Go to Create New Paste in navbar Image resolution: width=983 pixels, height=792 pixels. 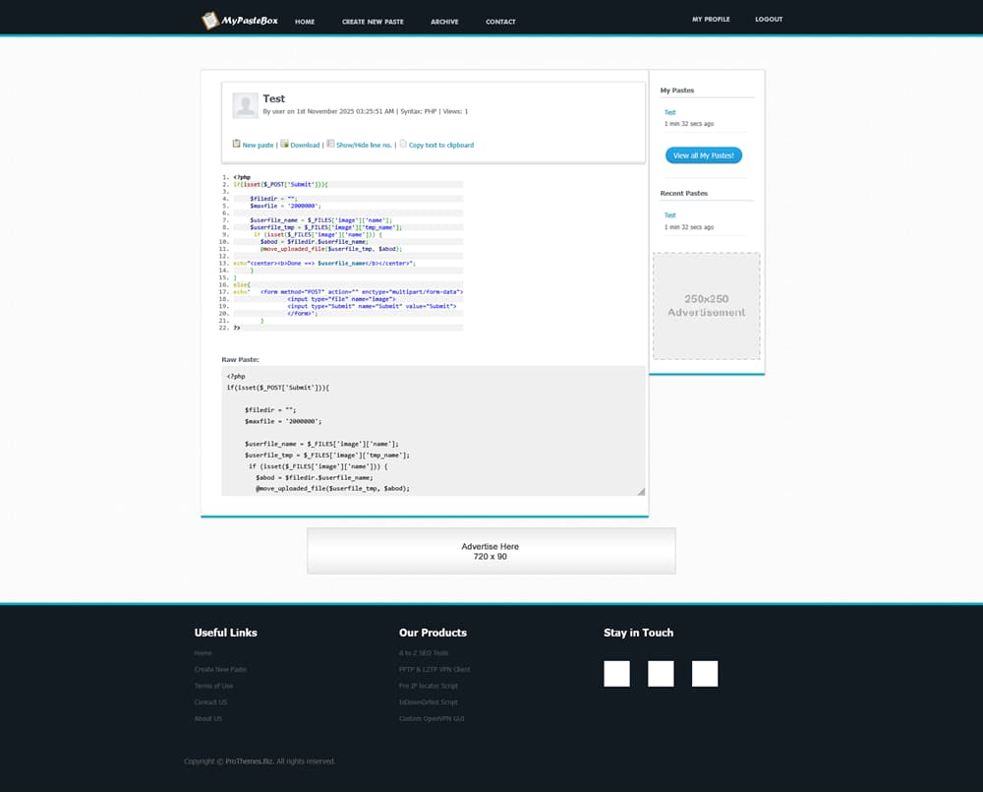tap(373, 22)
